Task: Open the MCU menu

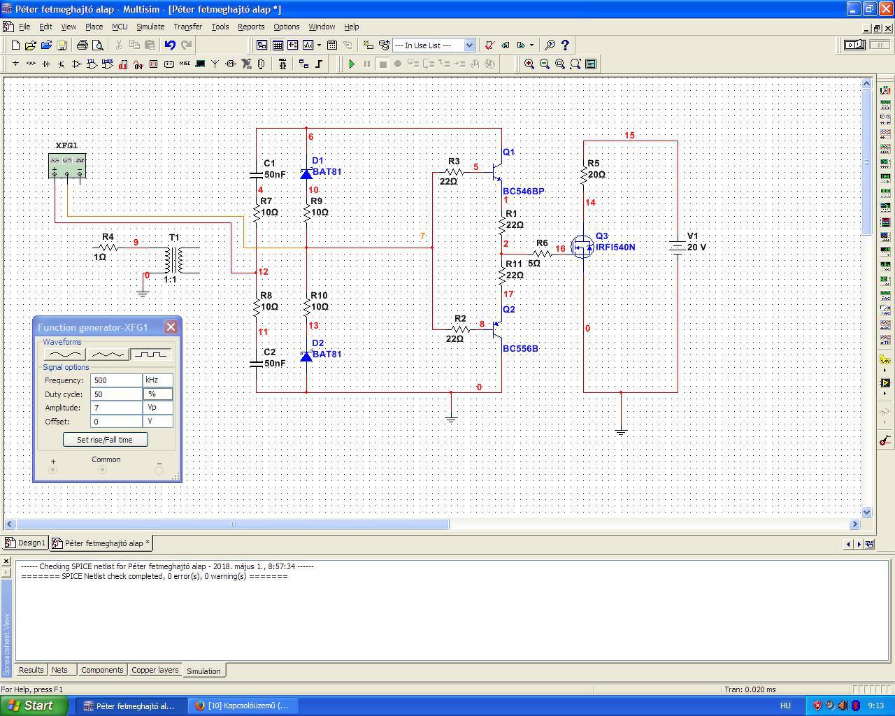Action: coord(120,27)
